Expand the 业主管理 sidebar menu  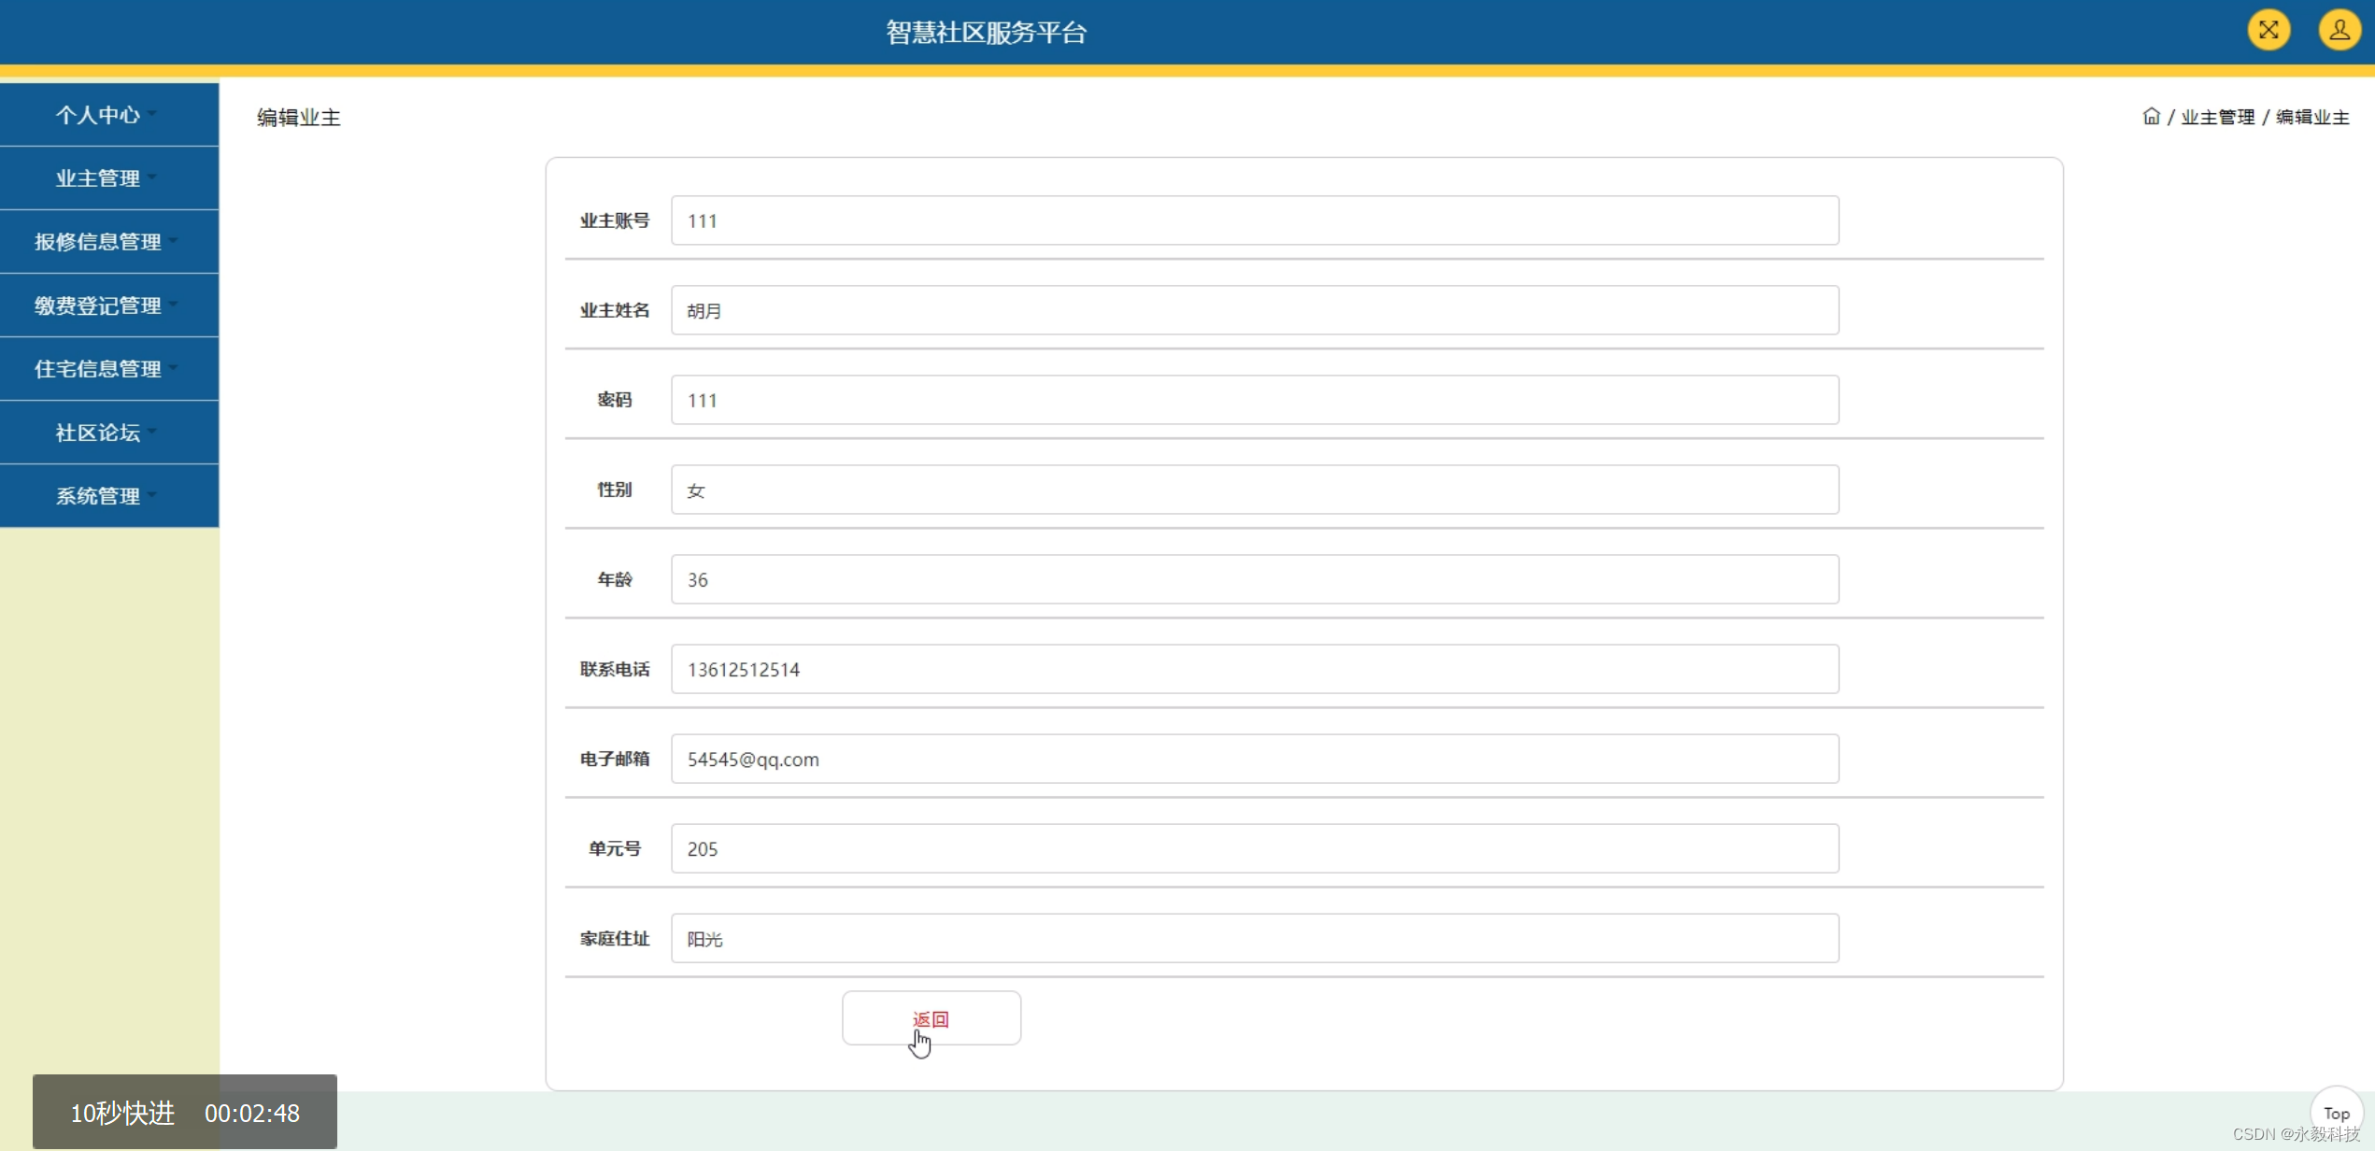tap(109, 178)
